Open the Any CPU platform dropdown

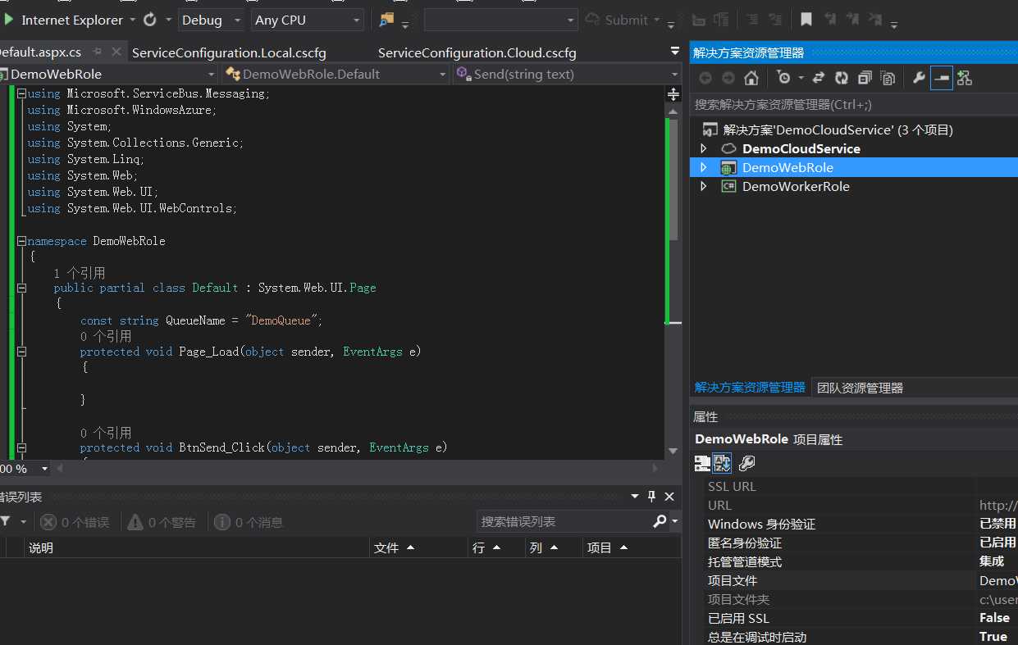coord(356,20)
